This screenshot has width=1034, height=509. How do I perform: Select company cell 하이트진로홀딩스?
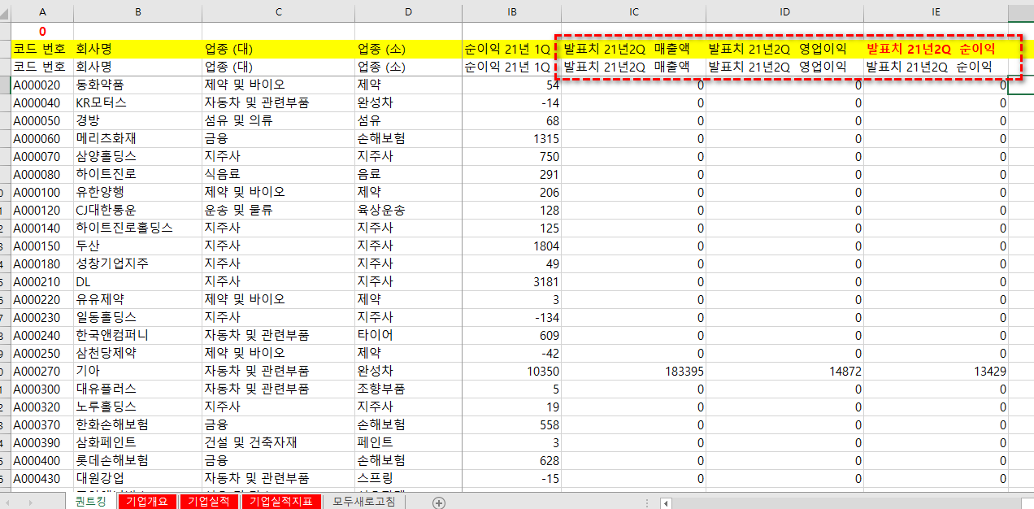[x=137, y=228]
